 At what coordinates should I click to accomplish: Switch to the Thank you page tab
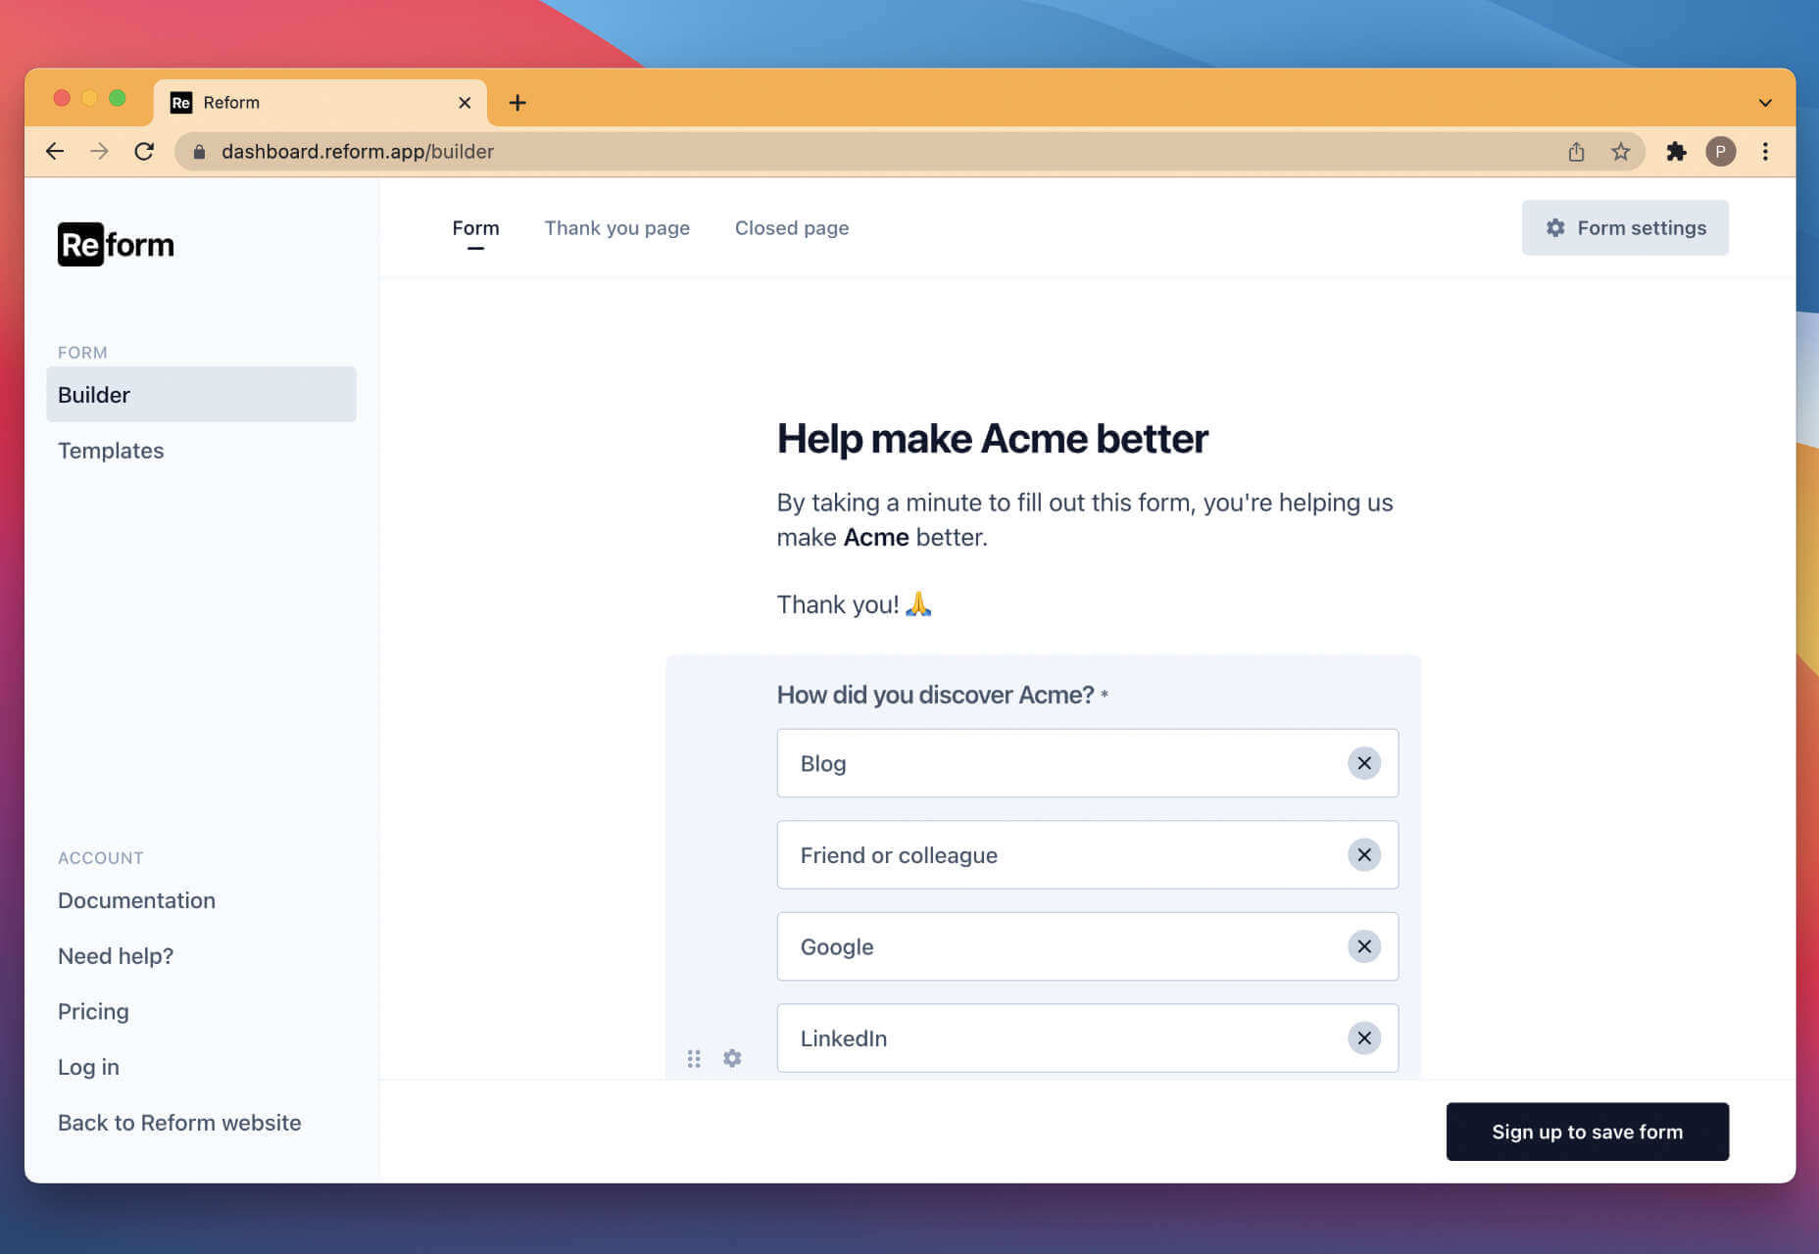pyautogui.click(x=617, y=228)
